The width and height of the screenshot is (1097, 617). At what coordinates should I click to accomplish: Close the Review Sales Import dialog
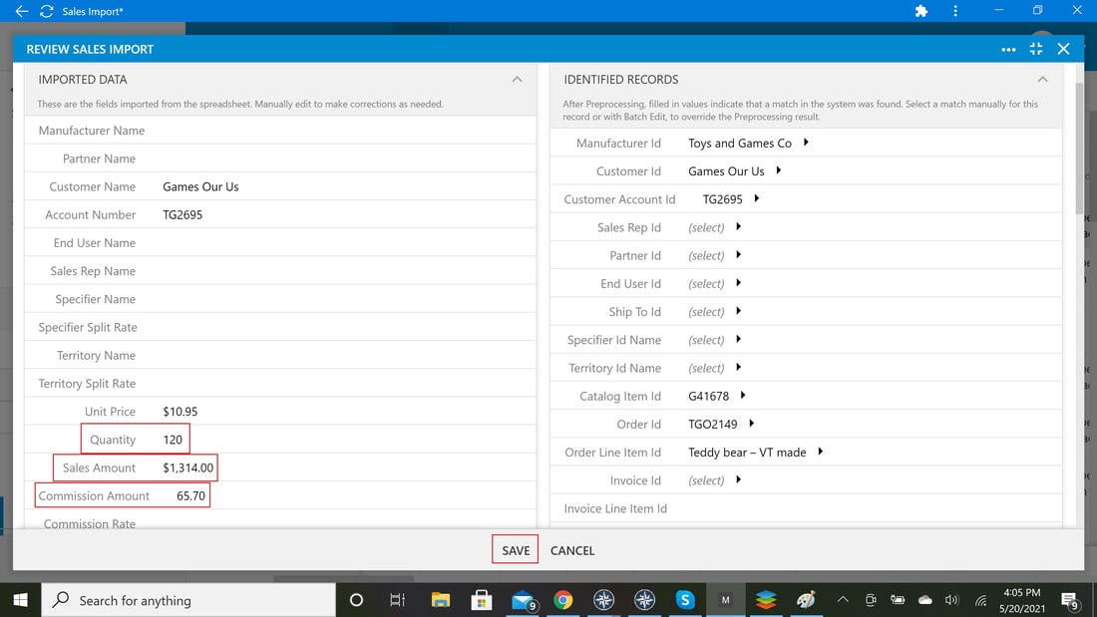pyautogui.click(x=1063, y=49)
